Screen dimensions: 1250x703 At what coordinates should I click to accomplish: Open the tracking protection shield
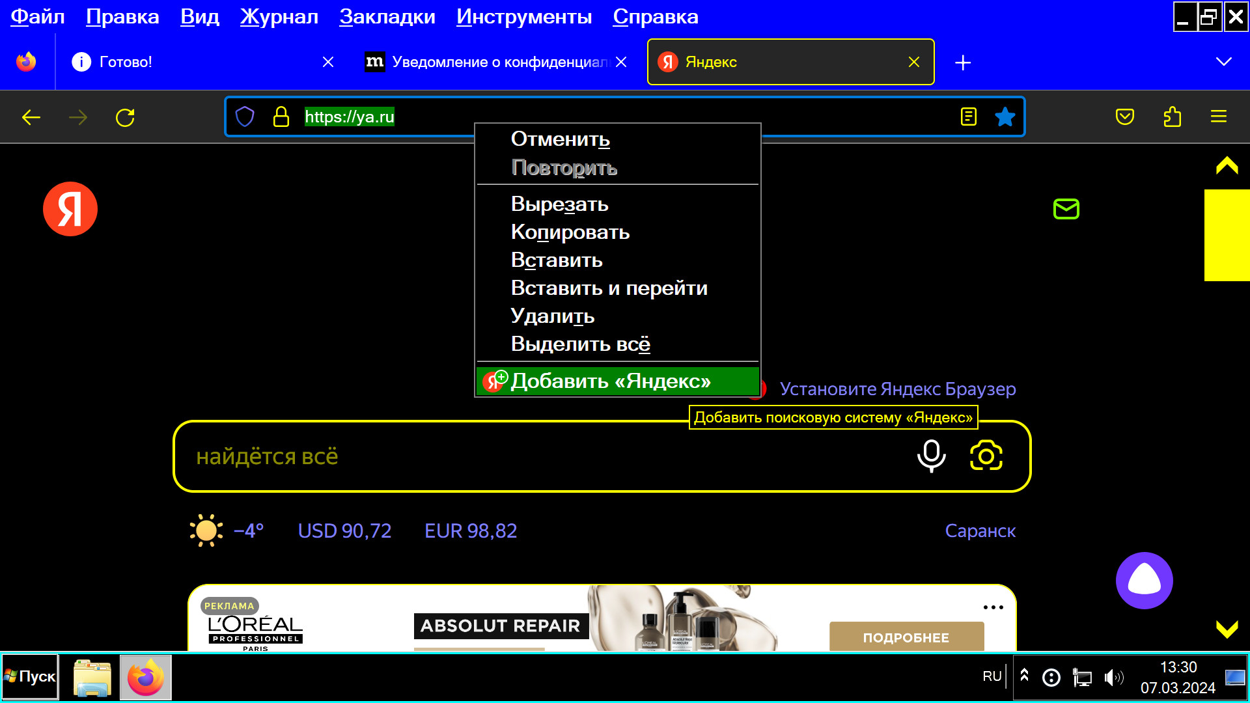coord(245,117)
